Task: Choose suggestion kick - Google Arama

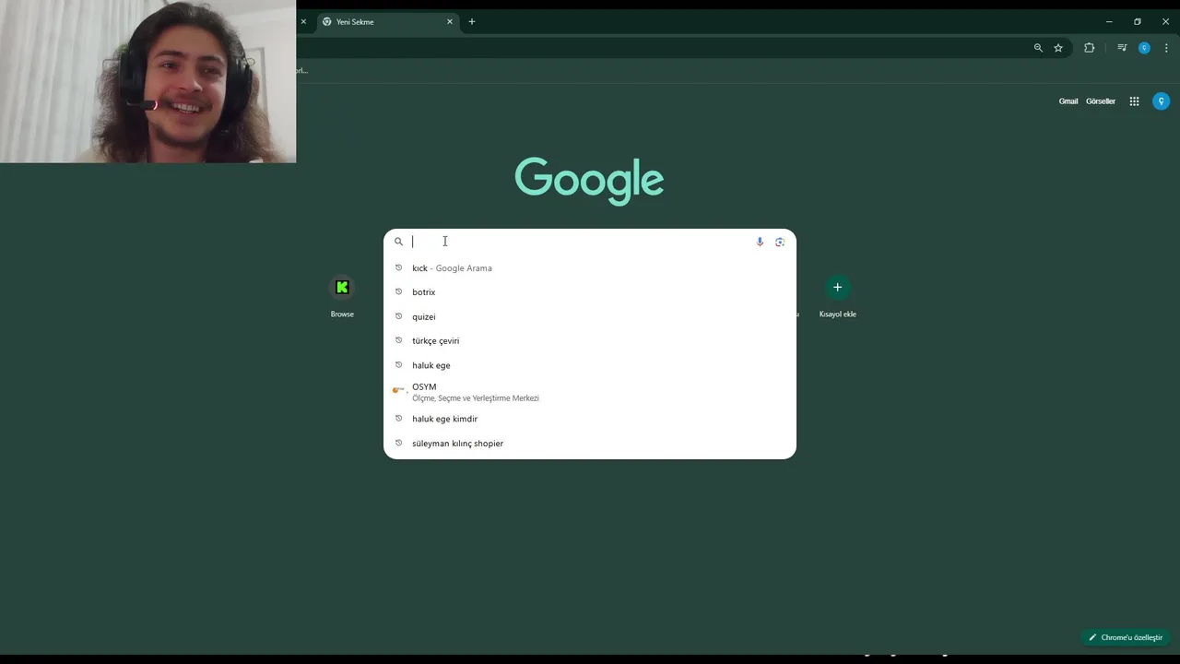Action: point(589,268)
